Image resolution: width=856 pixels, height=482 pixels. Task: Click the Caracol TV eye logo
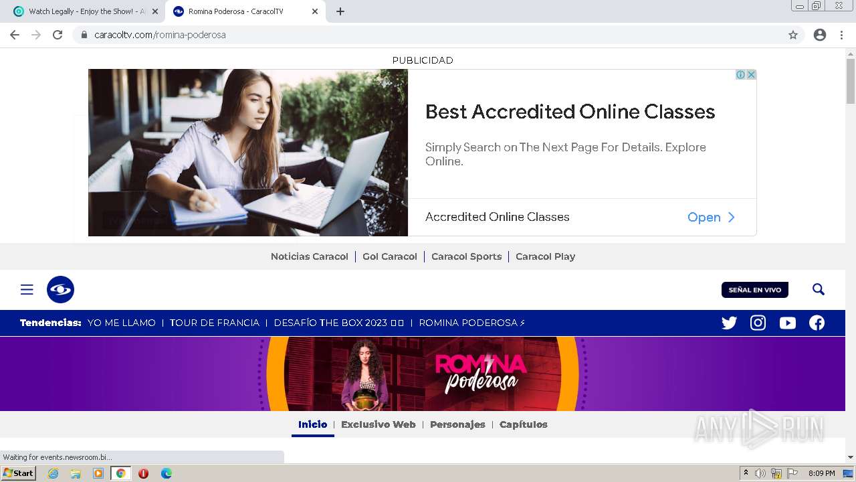click(60, 289)
